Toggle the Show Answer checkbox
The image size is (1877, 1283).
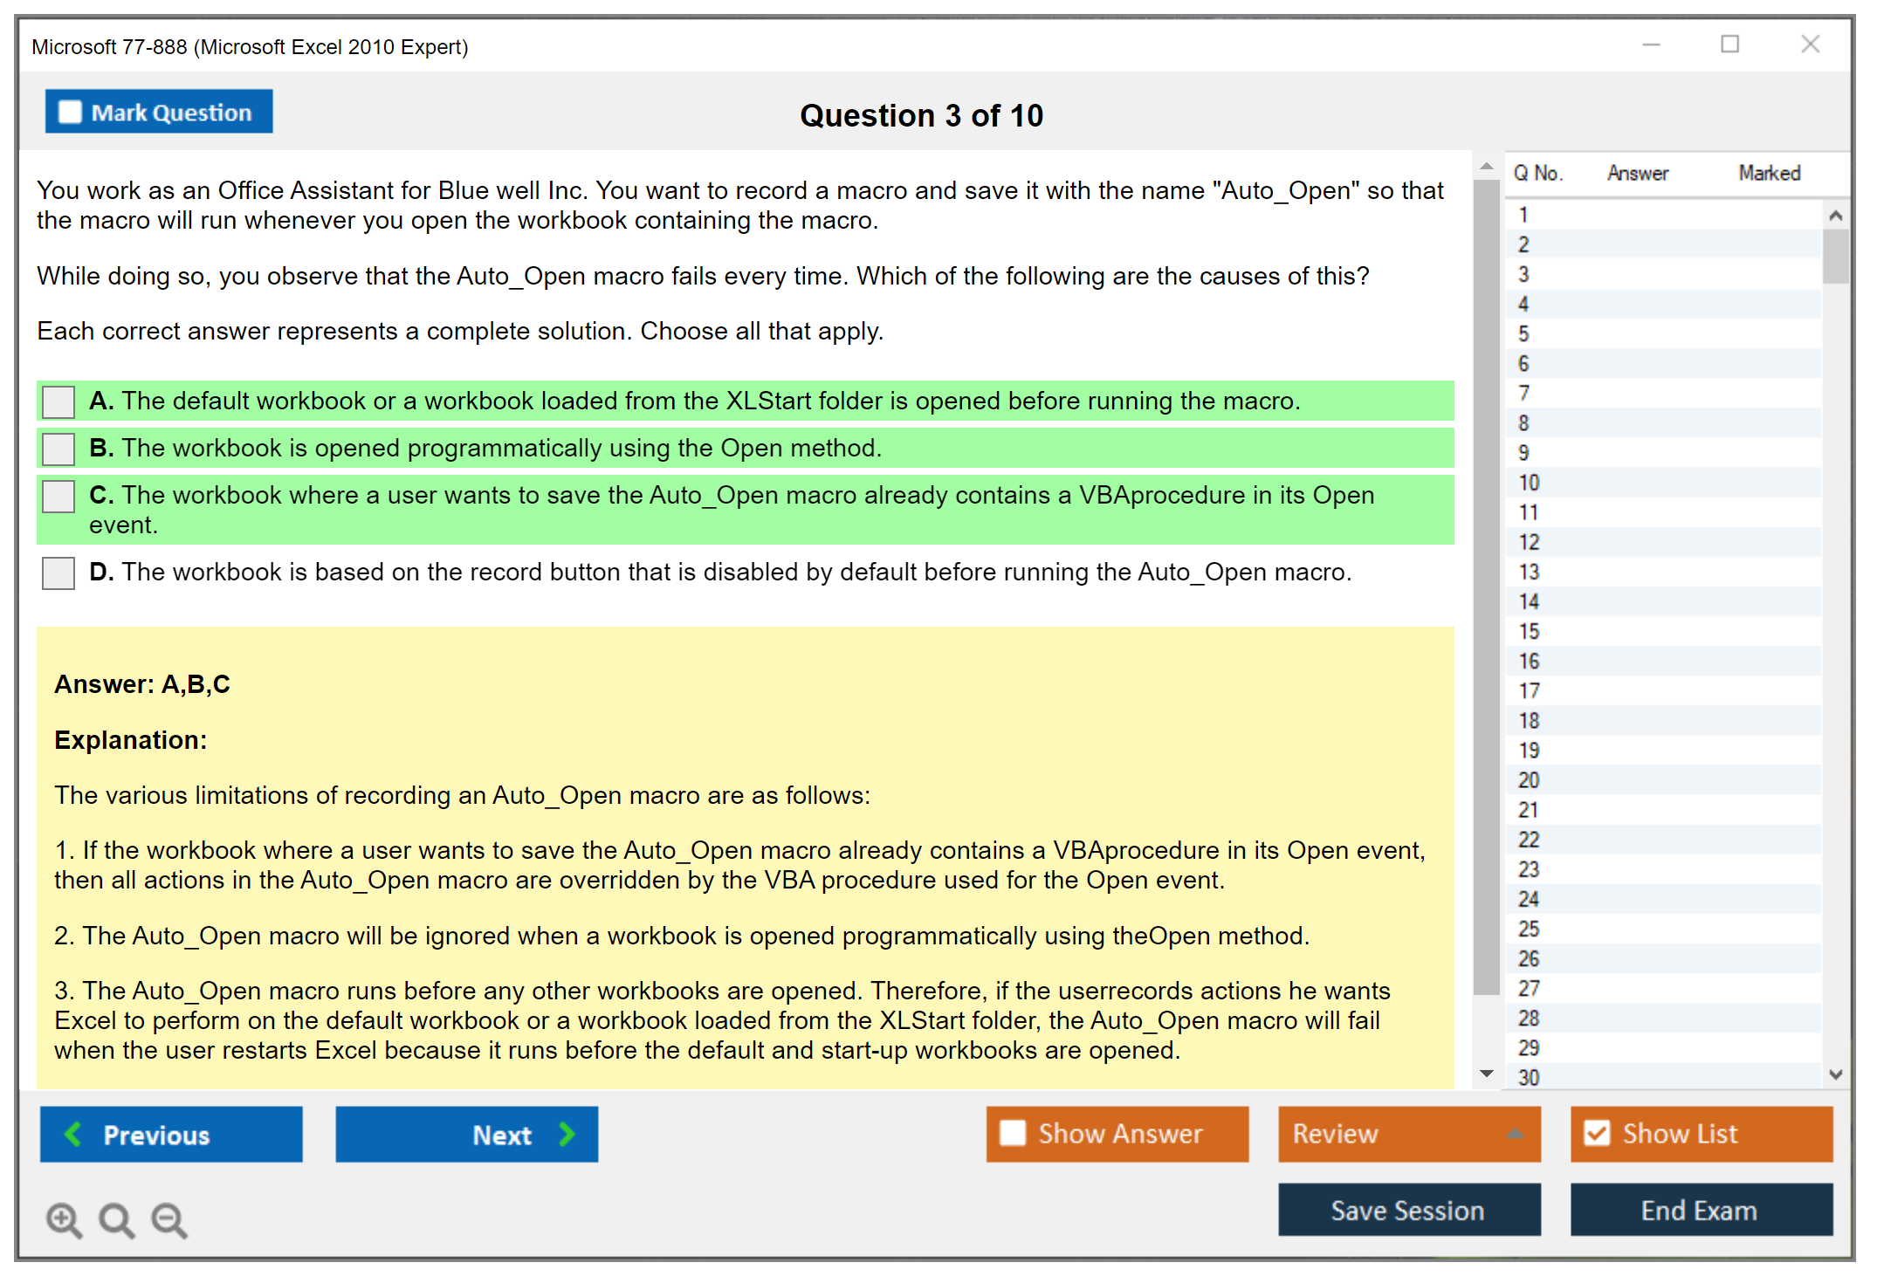tap(1013, 1133)
